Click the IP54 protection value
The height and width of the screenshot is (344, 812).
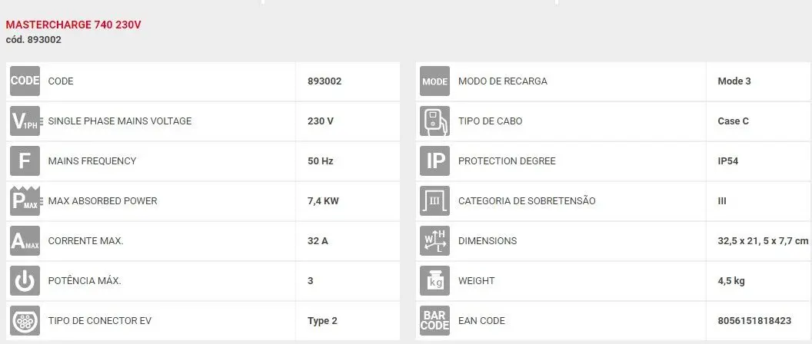pos(727,161)
